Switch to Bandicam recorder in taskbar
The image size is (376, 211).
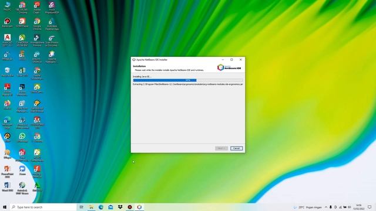130,207
